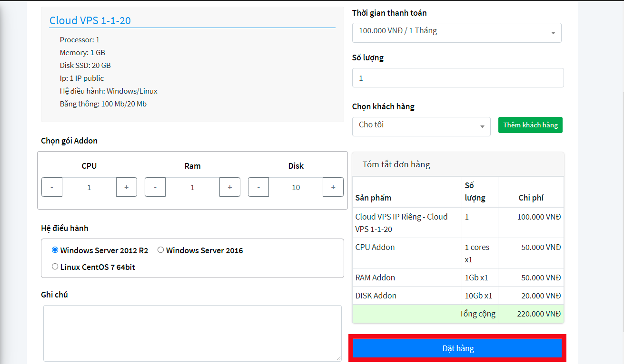Increase CPU addon with plus button
This screenshot has width=624, height=364.
[x=127, y=187]
